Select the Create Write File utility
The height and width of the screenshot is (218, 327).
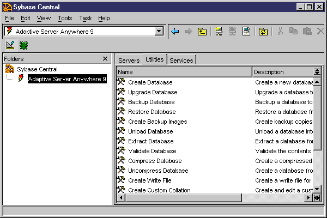coord(149,180)
